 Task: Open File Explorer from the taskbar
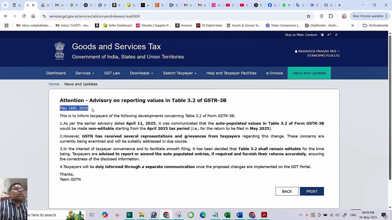(141, 215)
